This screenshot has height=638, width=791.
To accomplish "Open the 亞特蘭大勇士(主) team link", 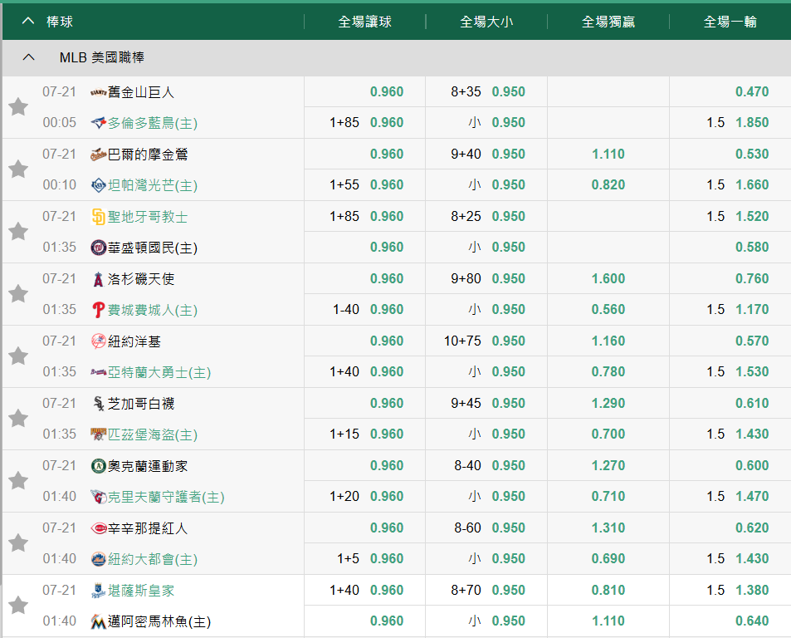I will point(159,372).
